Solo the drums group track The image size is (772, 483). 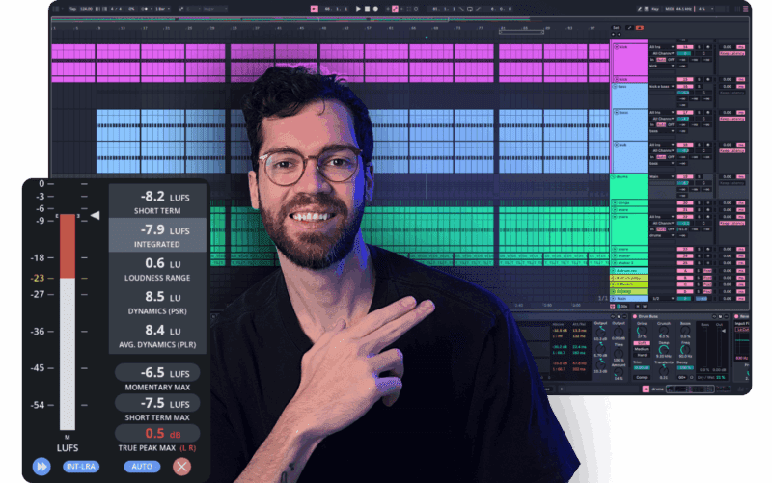tap(699, 177)
